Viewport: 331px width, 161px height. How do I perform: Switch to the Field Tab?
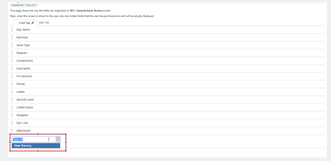tap(25, 23)
